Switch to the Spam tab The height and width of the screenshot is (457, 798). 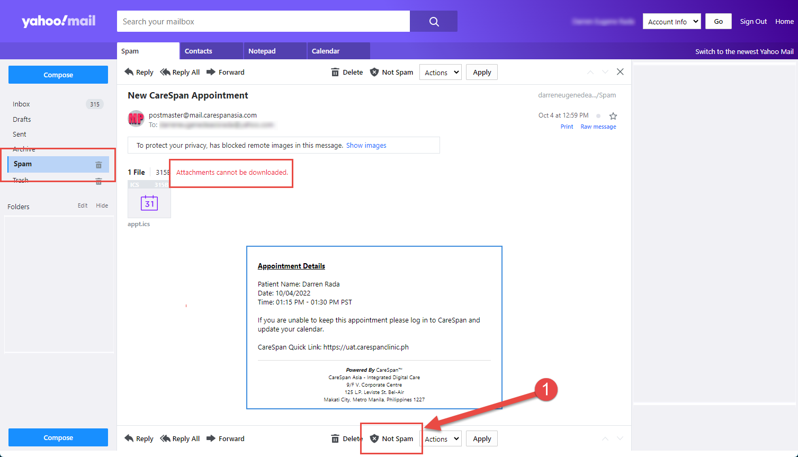[x=148, y=51]
